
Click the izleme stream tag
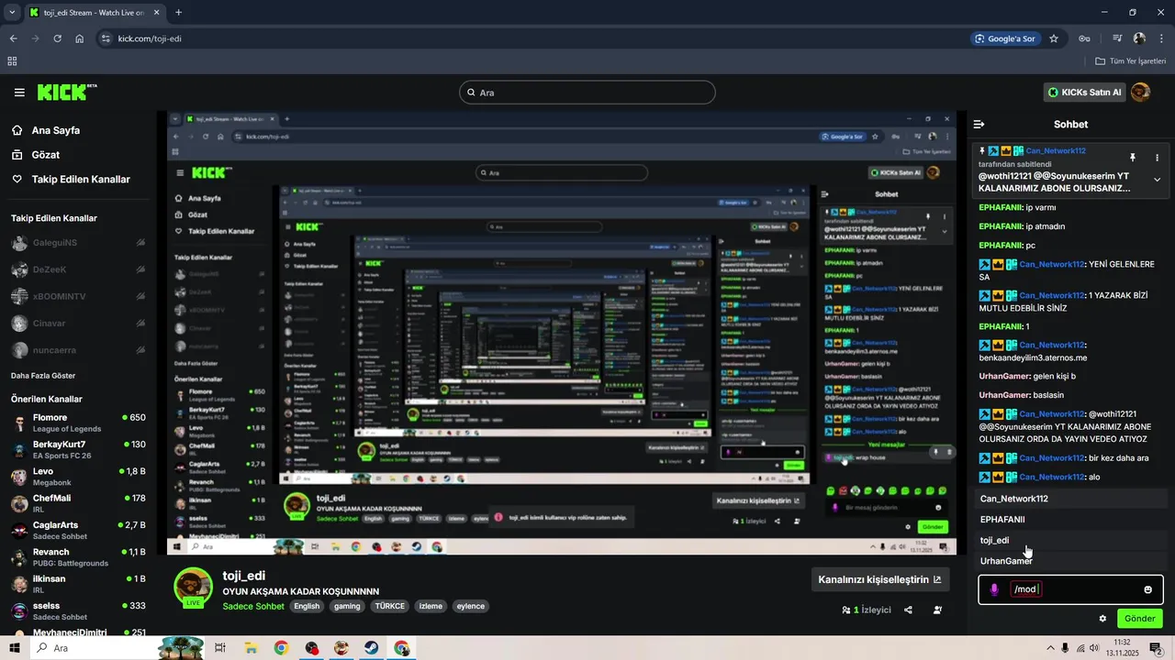tap(431, 606)
